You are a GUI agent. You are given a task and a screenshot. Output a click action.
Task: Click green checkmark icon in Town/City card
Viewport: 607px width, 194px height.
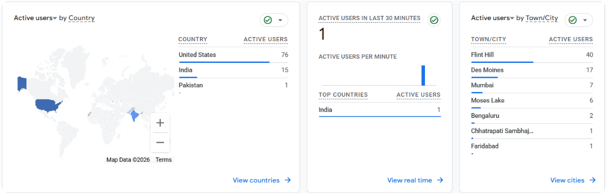pos(572,20)
